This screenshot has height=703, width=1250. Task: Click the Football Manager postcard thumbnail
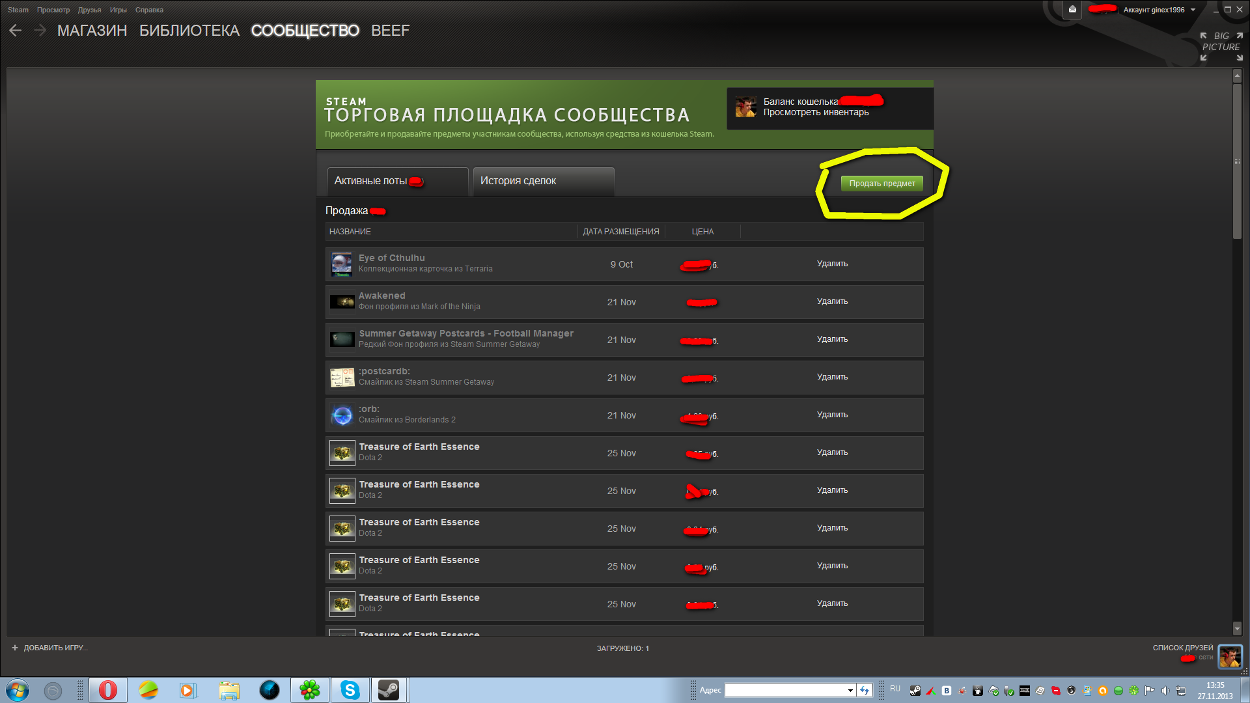click(342, 340)
